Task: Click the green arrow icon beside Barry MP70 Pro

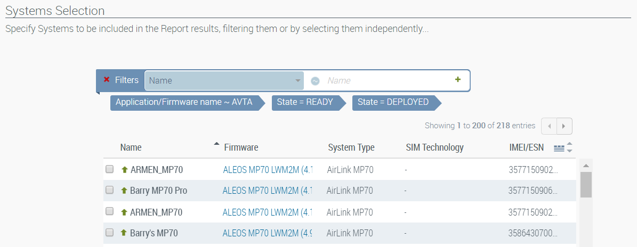Action: [125, 191]
